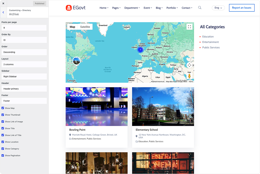Open the Eng language dropdown
This screenshot has height=174, width=260.
click(x=218, y=8)
